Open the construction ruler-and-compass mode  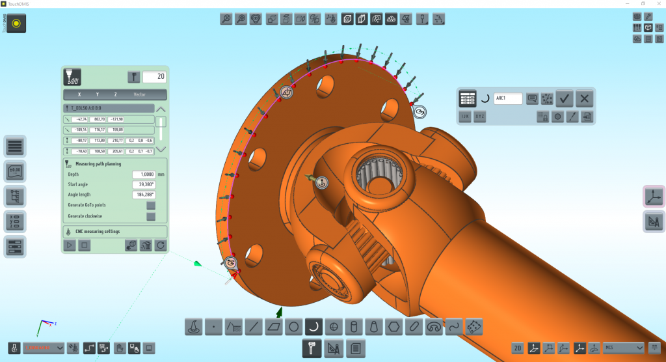click(x=334, y=348)
